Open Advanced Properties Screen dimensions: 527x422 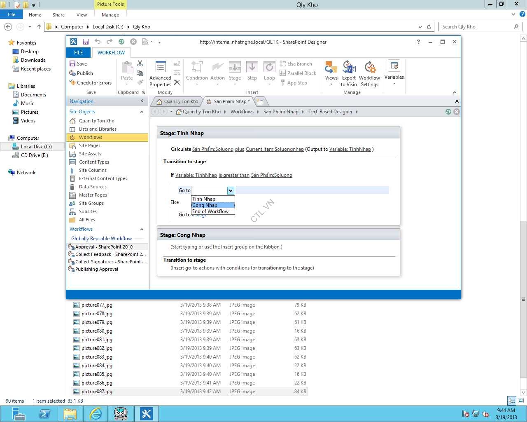160,74
